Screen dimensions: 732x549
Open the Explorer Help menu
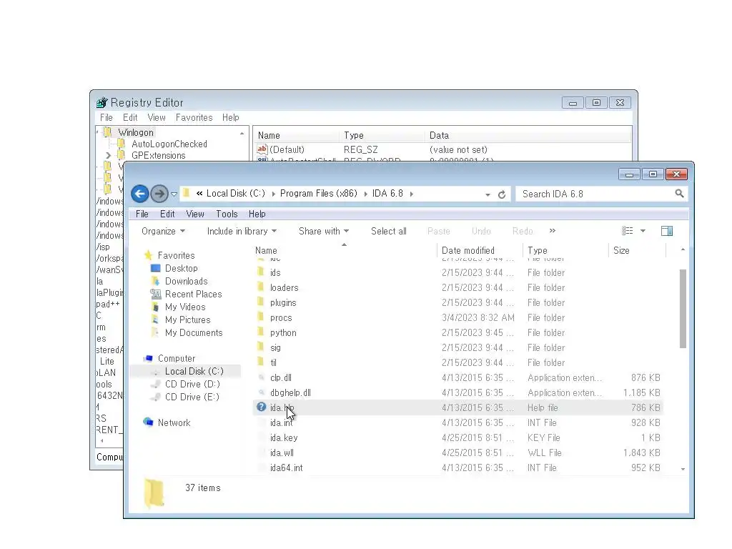click(x=257, y=214)
